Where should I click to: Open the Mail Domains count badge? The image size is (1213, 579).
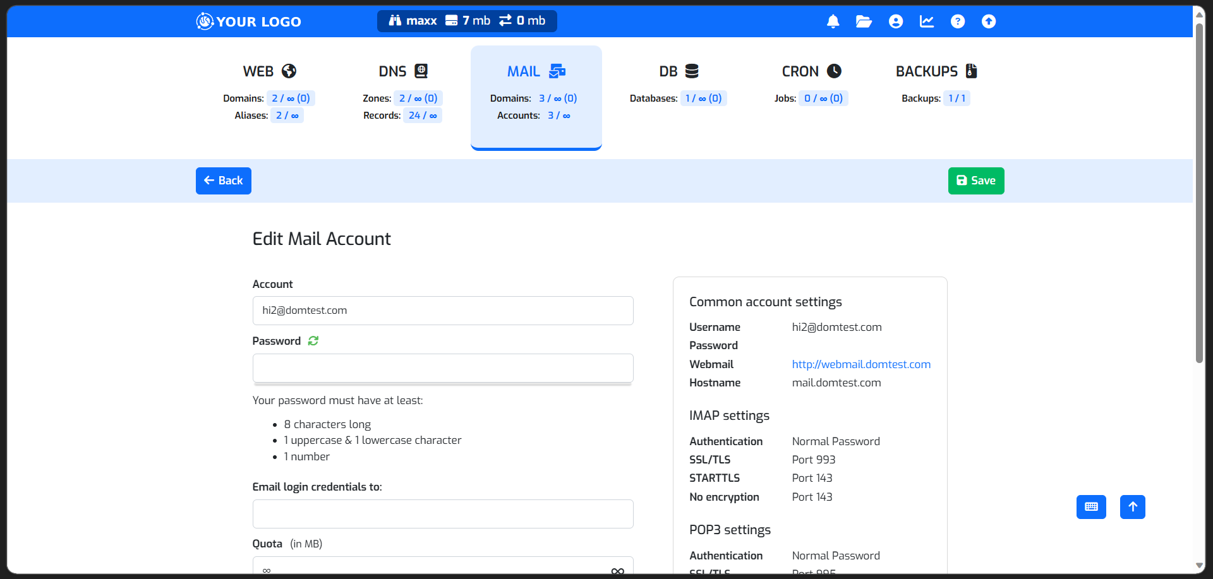coord(558,98)
